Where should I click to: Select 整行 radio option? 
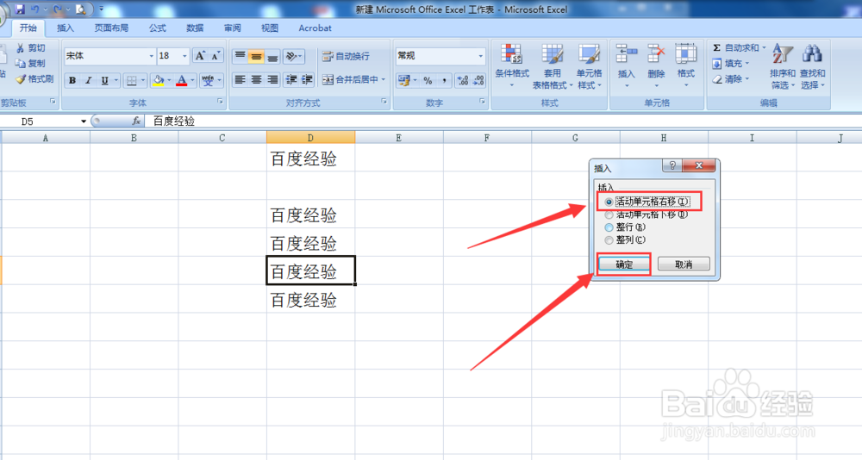point(609,227)
